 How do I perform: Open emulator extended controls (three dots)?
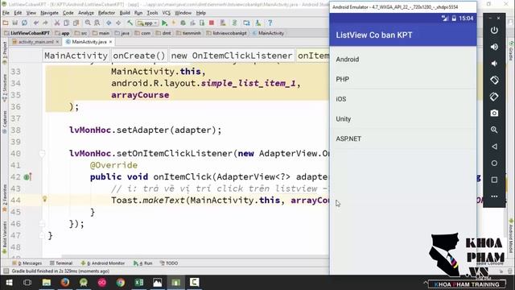[x=494, y=197]
